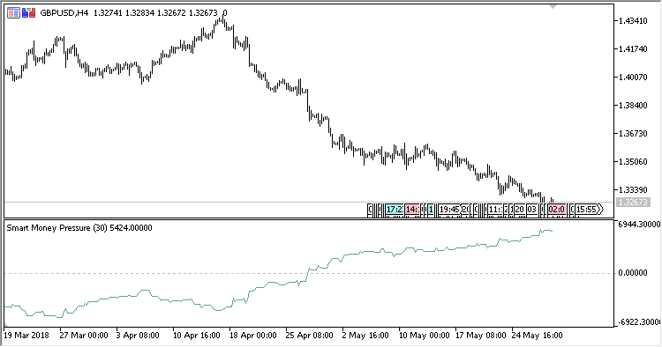Click the 18 Apr 00:00 time label

point(253,336)
